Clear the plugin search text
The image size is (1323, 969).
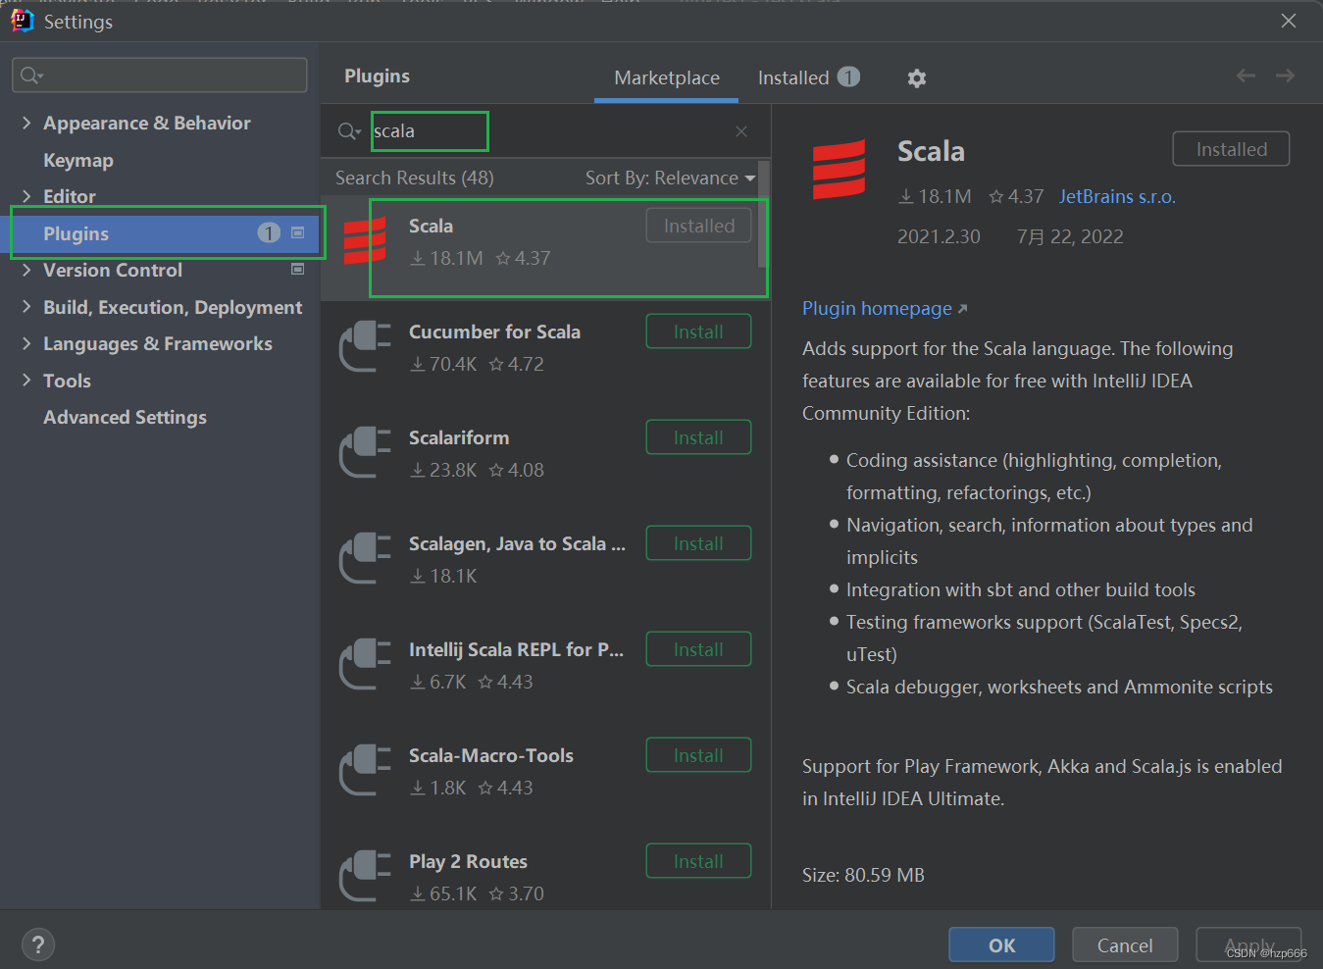pyautogui.click(x=741, y=131)
